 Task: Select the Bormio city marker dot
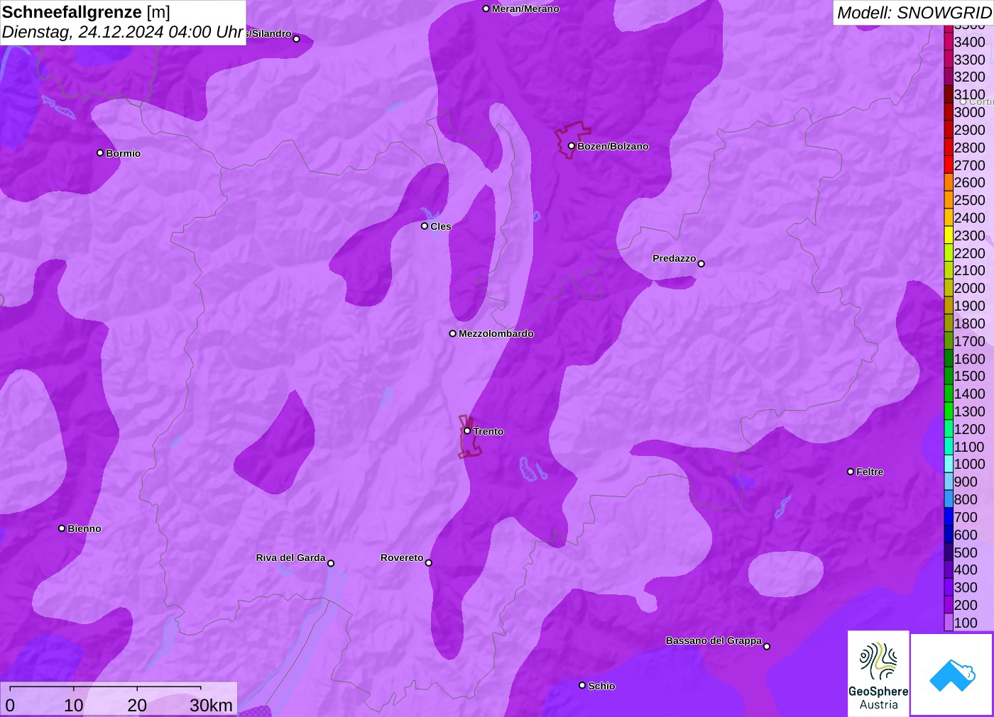100,153
